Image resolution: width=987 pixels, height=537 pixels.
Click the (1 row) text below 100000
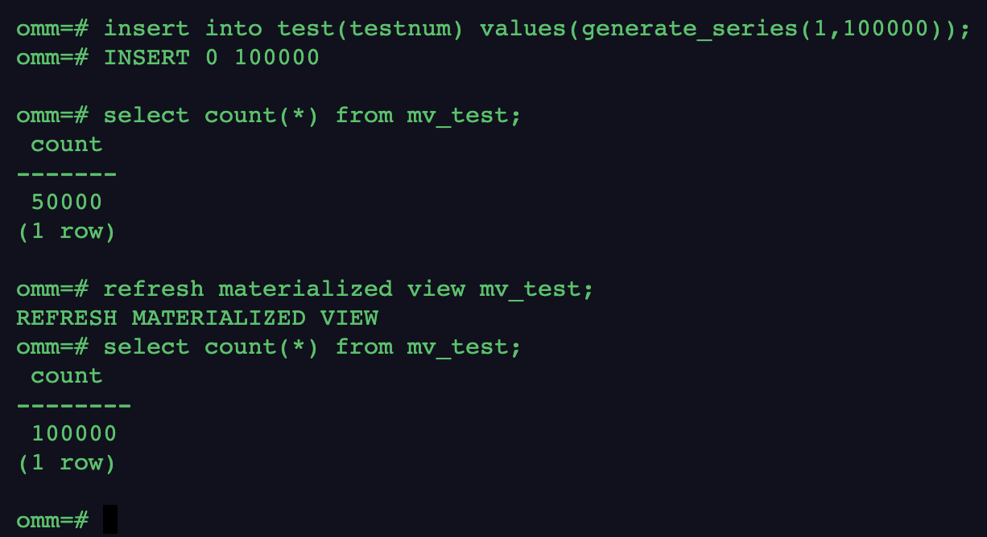[x=66, y=462]
